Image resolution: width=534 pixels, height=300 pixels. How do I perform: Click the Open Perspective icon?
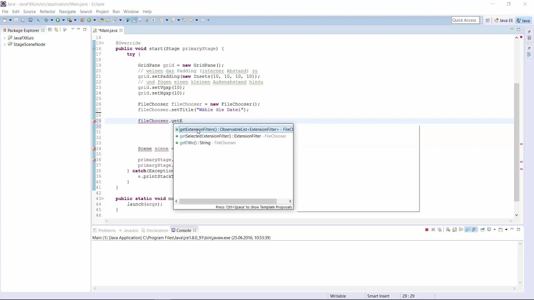488,20
